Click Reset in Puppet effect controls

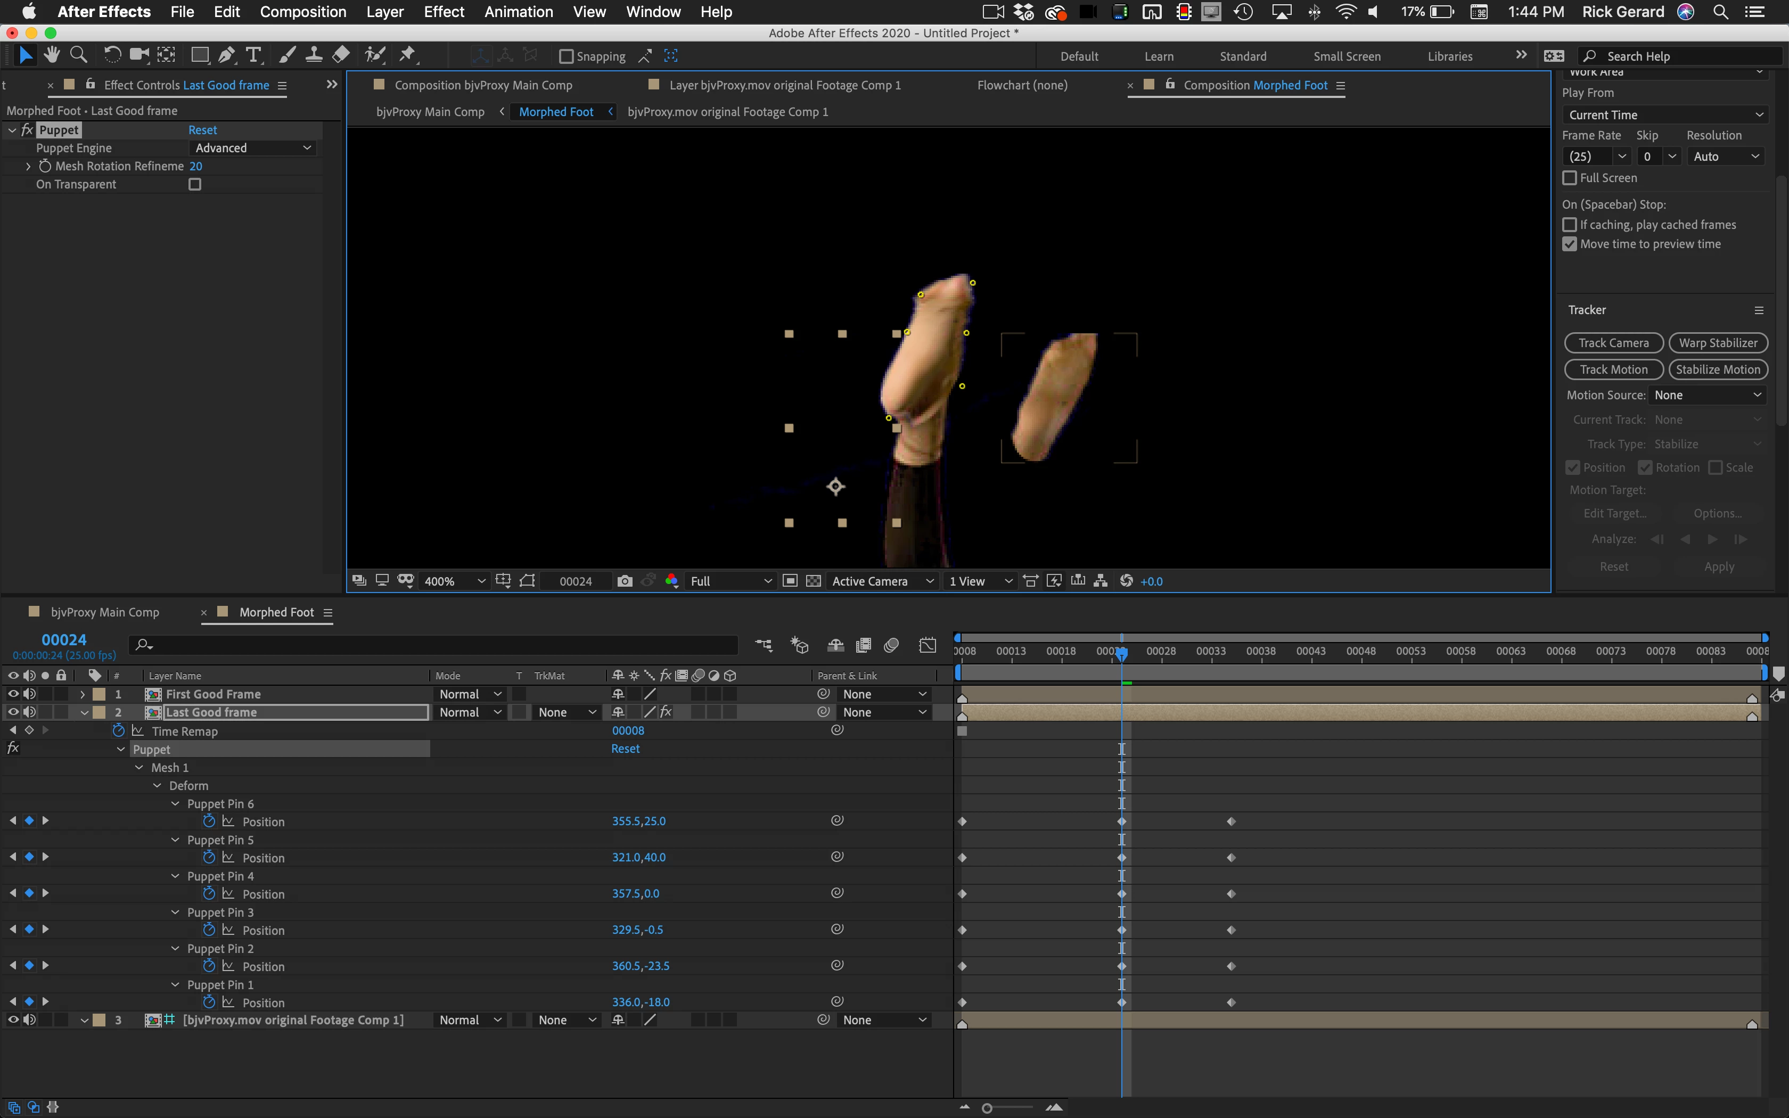pyautogui.click(x=202, y=130)
